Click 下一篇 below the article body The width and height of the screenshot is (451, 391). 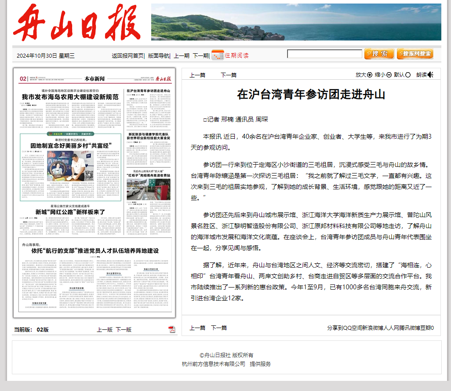pyautogui.click(x=219, y=328)
